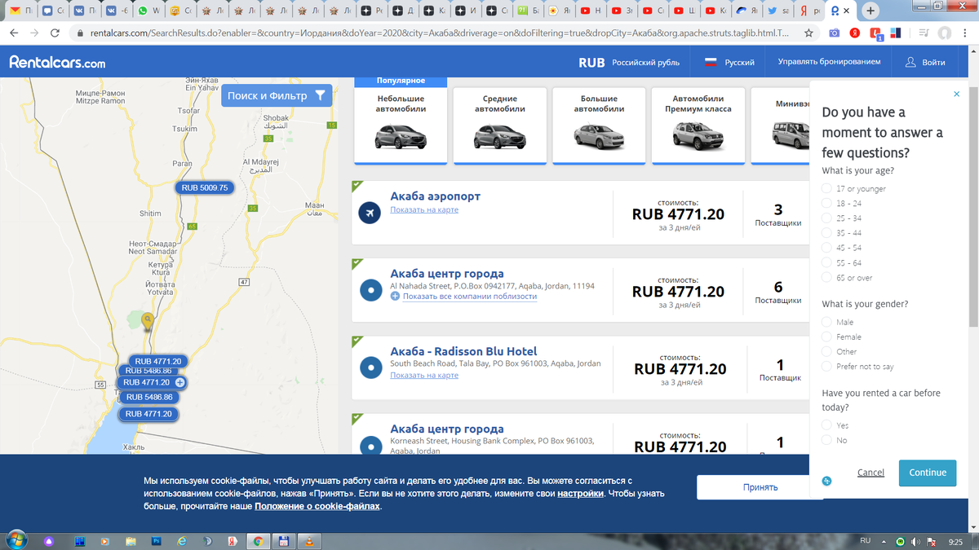The image size is (979, 550).
Task: Click the Russian flag icon
Action: point(710,62)
